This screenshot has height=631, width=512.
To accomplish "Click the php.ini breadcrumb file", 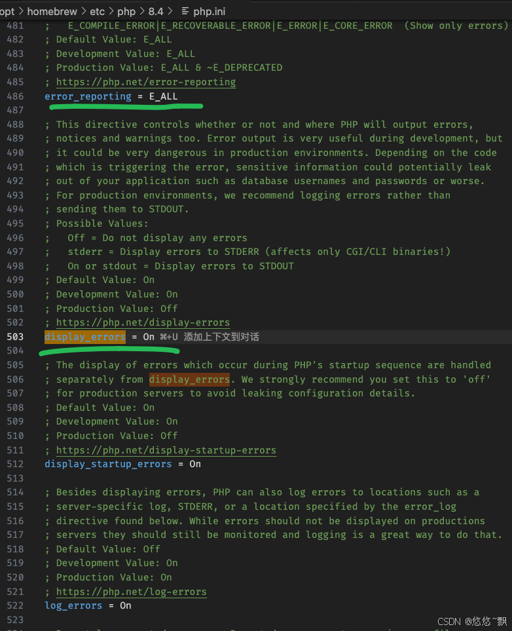I will (209, 12).
